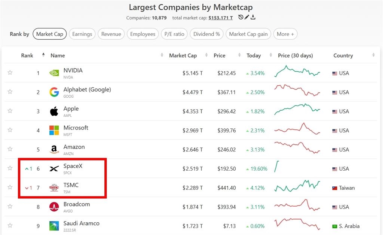The height and width of the screenshot is (235, 383).
Task: Click the Broadcom red logo
Action: point(54,207)
